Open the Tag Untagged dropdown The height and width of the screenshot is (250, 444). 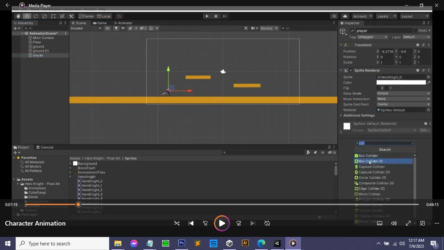click(372, 37)
